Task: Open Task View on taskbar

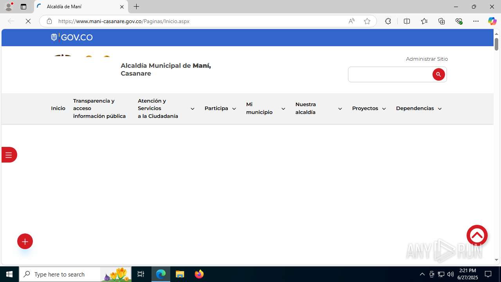Action: coord(141,274)
